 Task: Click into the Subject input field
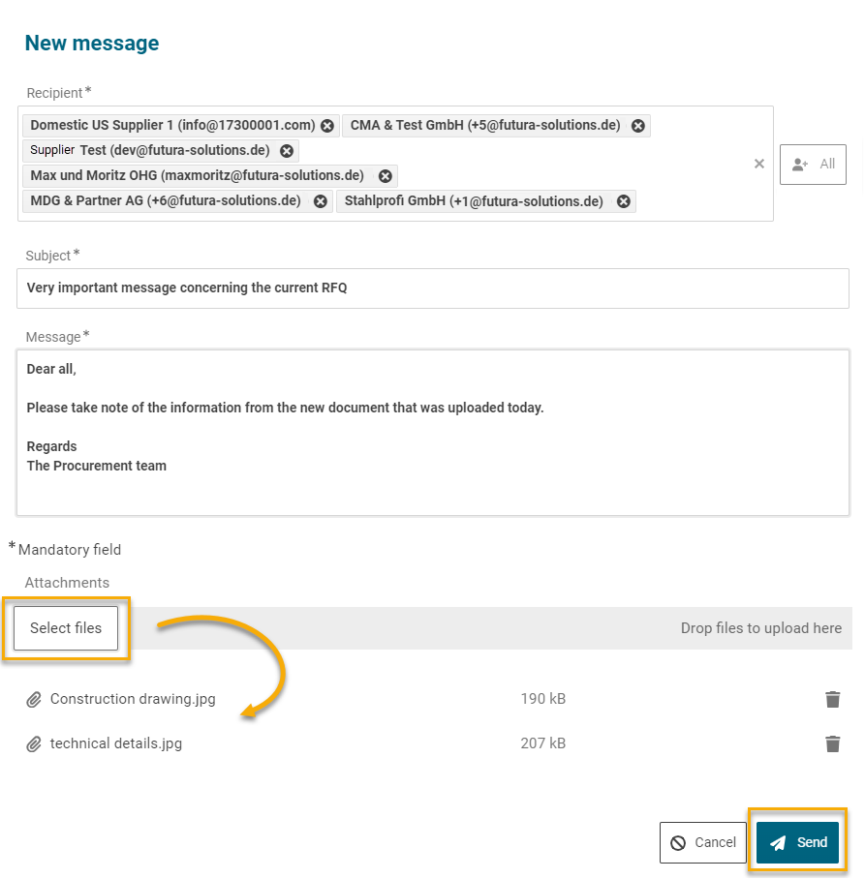[x=432, y=288]
